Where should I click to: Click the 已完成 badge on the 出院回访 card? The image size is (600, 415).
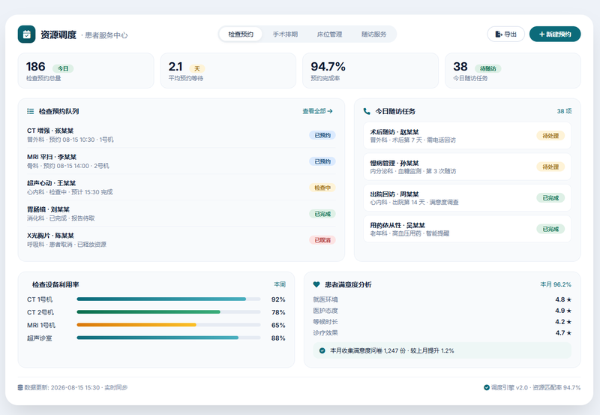click(x=550, y=198)
